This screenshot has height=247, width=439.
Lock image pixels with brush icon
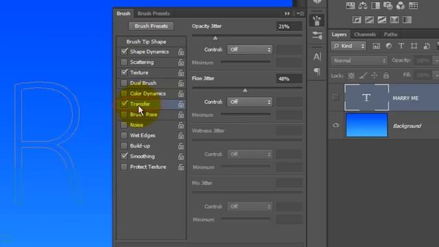[x=363, y=75]
